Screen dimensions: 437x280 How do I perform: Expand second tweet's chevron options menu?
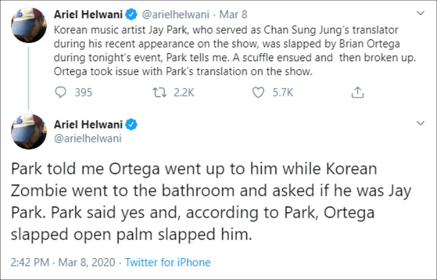419,123
